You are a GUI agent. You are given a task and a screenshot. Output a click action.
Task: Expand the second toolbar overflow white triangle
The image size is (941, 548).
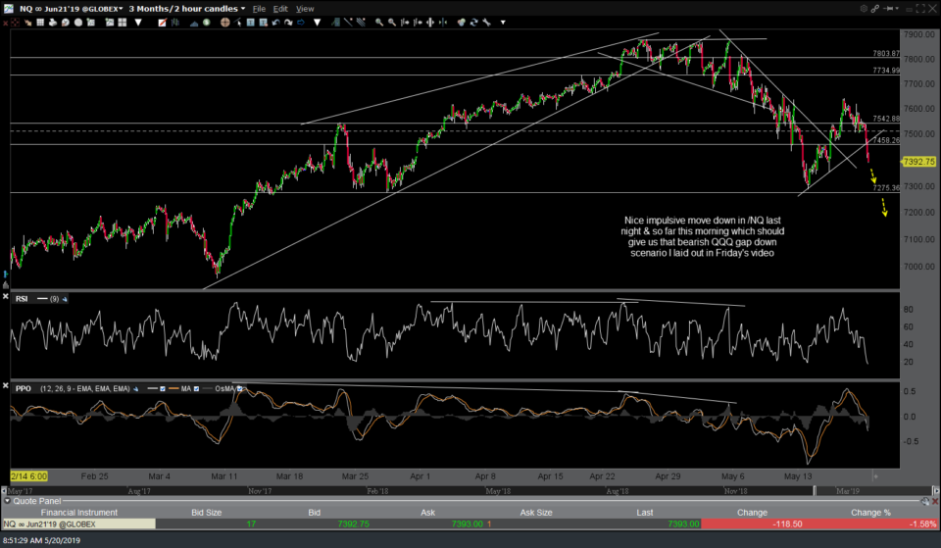tap(317, 23)
